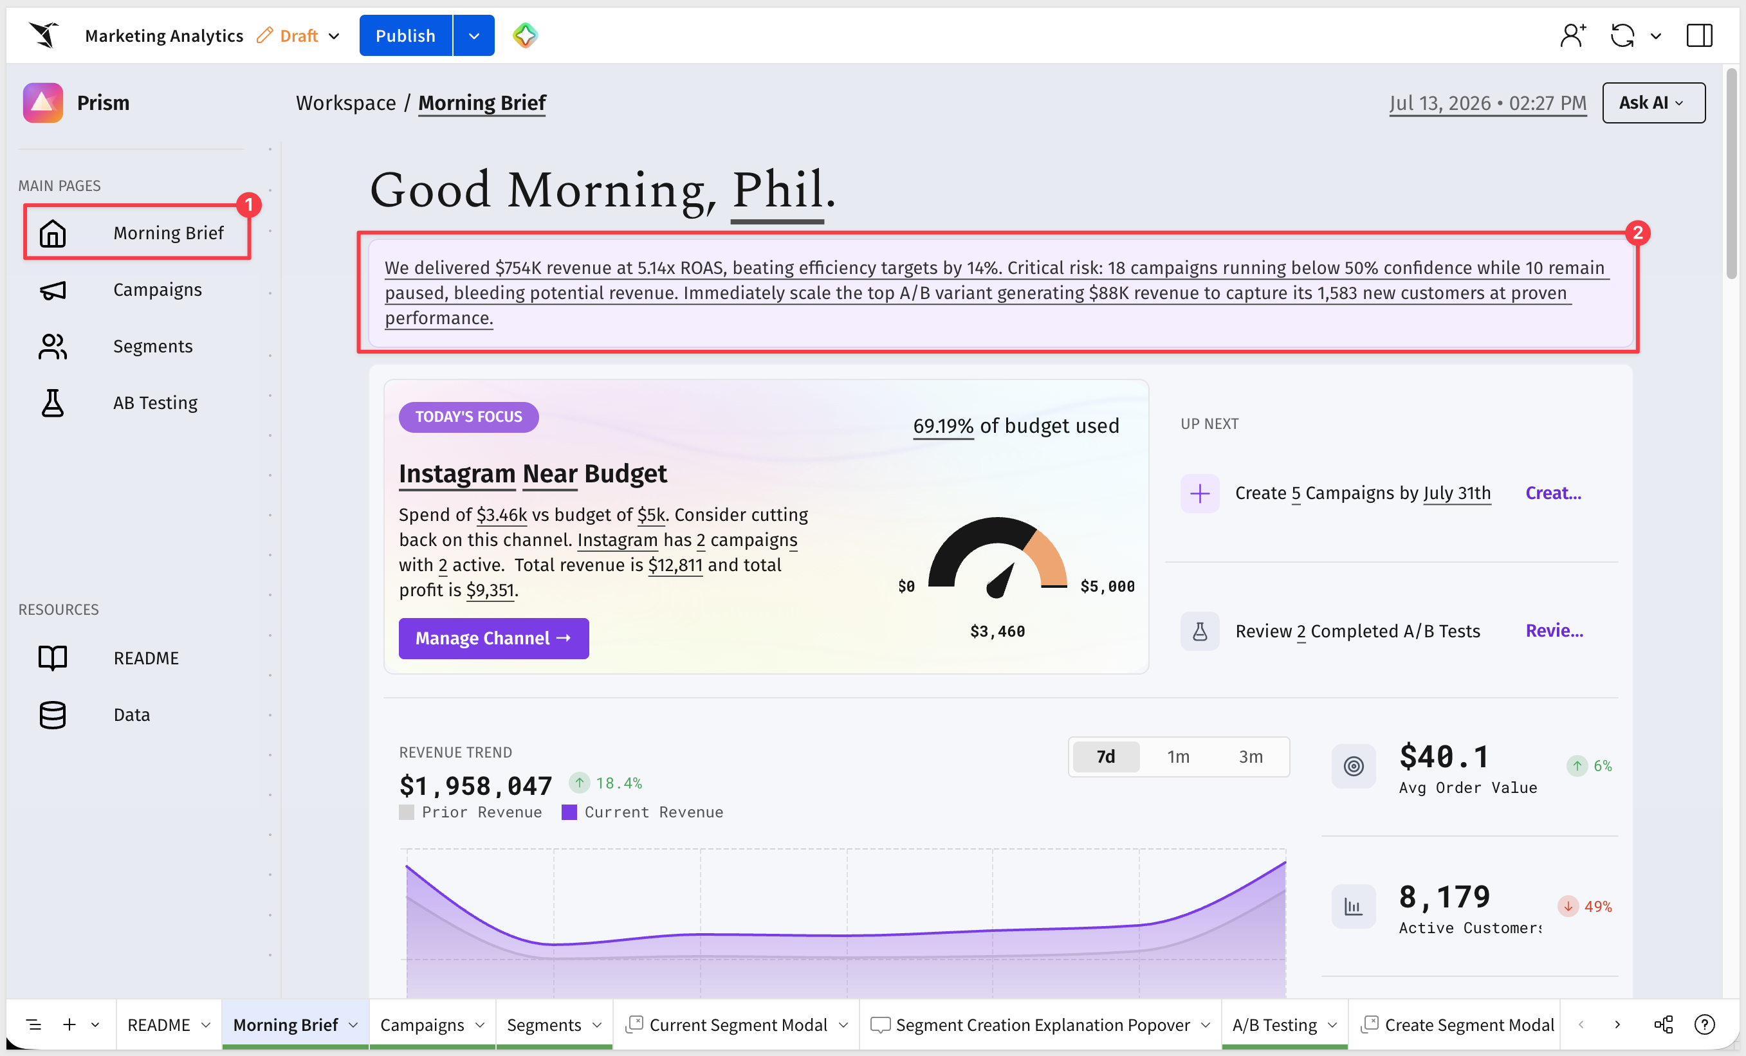Screen dimensions: 1746x1056
Task: Open the Create Segment Modal tab
Action: [1459, 1025]
